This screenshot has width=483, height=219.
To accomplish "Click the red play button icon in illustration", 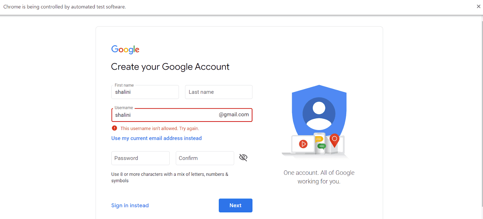I will coord(303,144).
